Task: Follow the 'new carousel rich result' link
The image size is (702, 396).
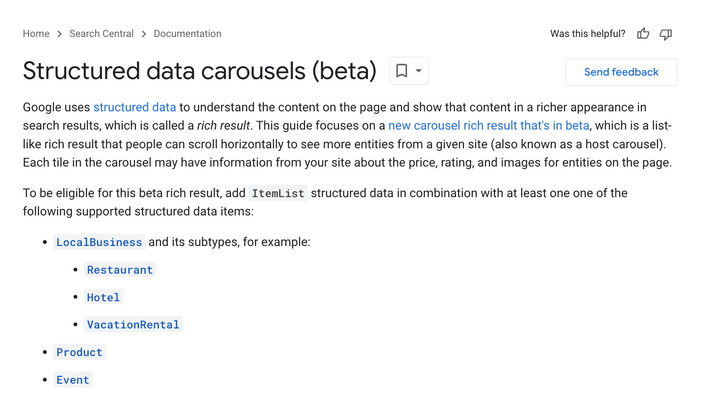Action: coord(489,126)
